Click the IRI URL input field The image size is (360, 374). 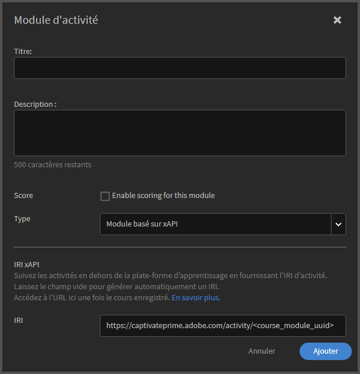[x=222, y=326]
